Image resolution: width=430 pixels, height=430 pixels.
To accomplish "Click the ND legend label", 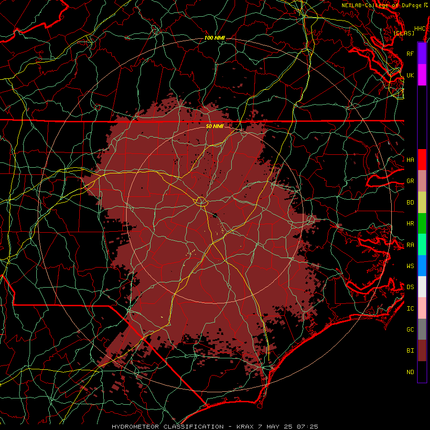I will (410, 372).
